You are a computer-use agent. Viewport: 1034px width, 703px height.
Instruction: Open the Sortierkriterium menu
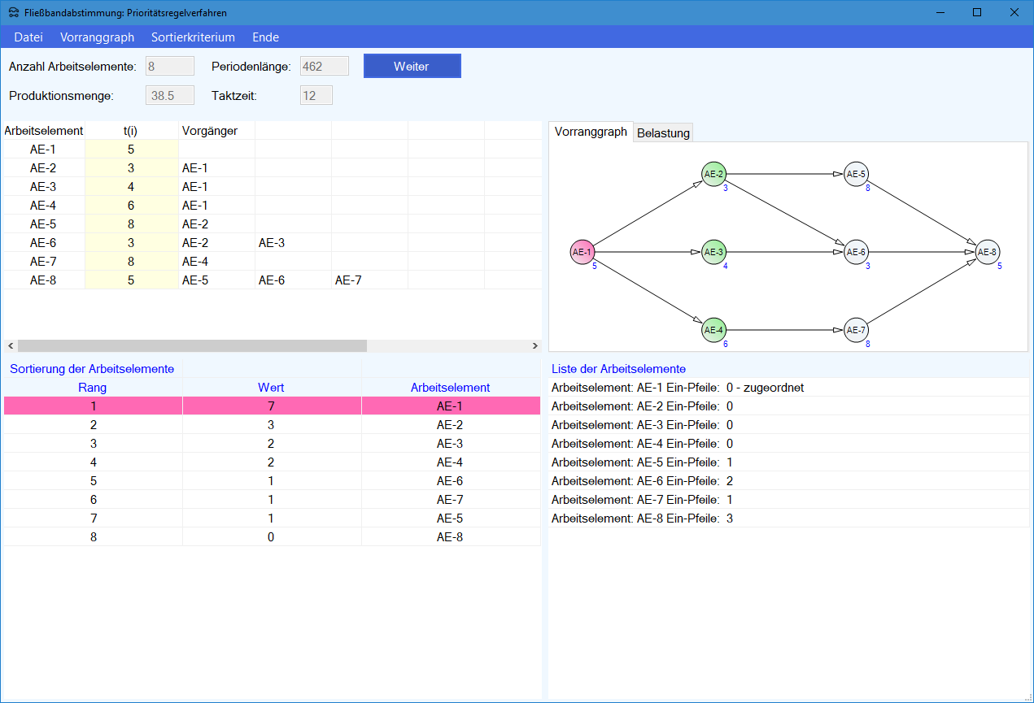click(193, 37)
